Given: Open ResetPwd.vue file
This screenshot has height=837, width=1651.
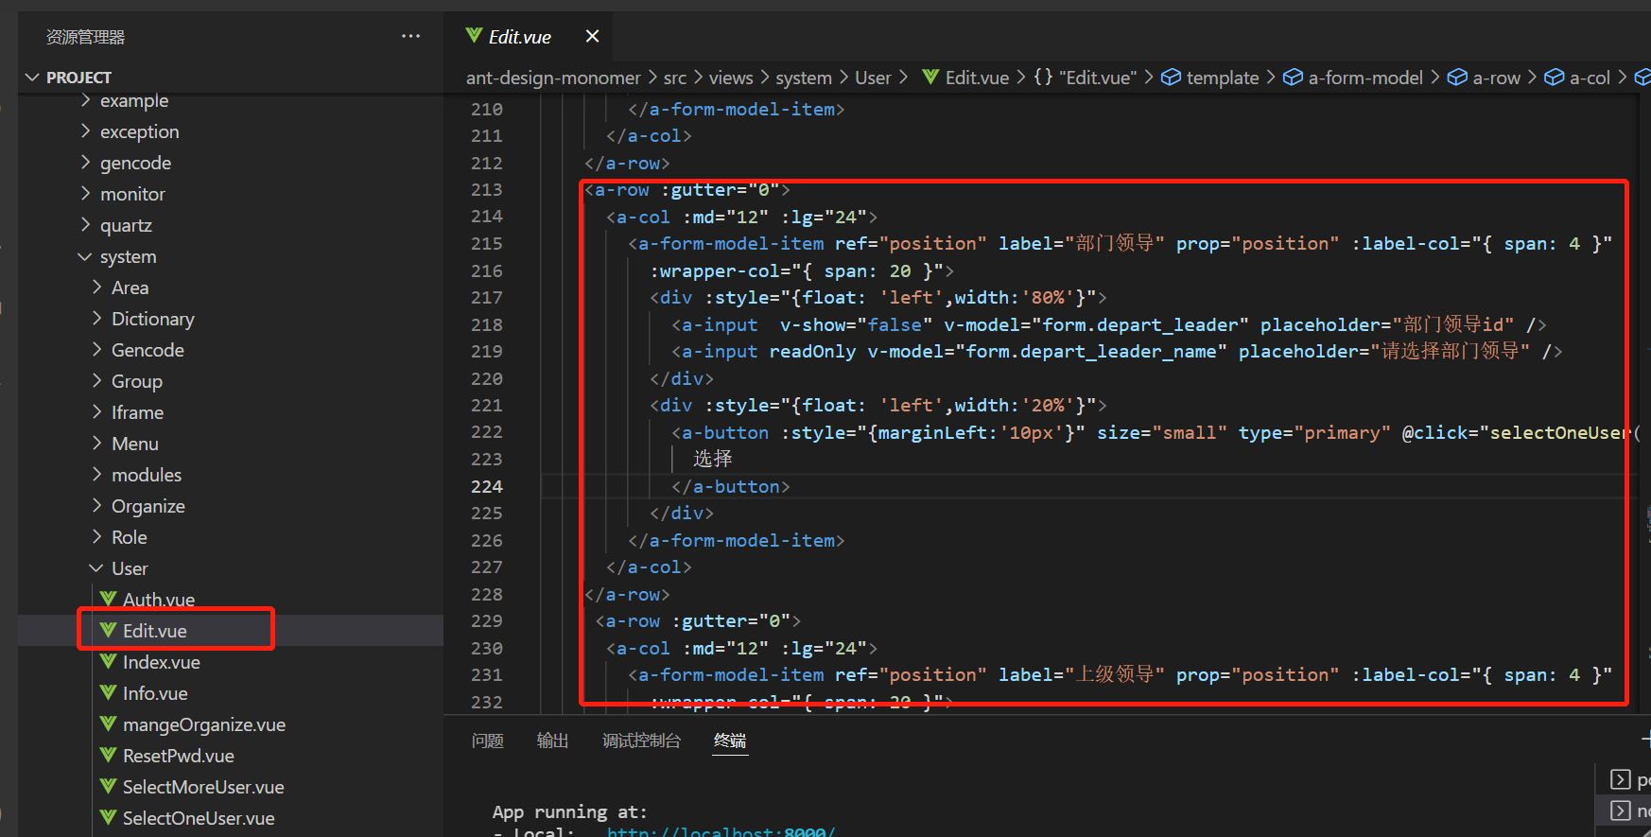Looking at the screenshot, I should pyautogui.click(x=179, y=756).
